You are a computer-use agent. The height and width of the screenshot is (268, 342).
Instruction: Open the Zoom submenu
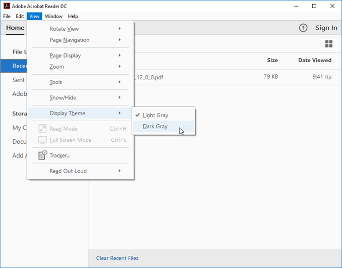(x=80, y=67)
